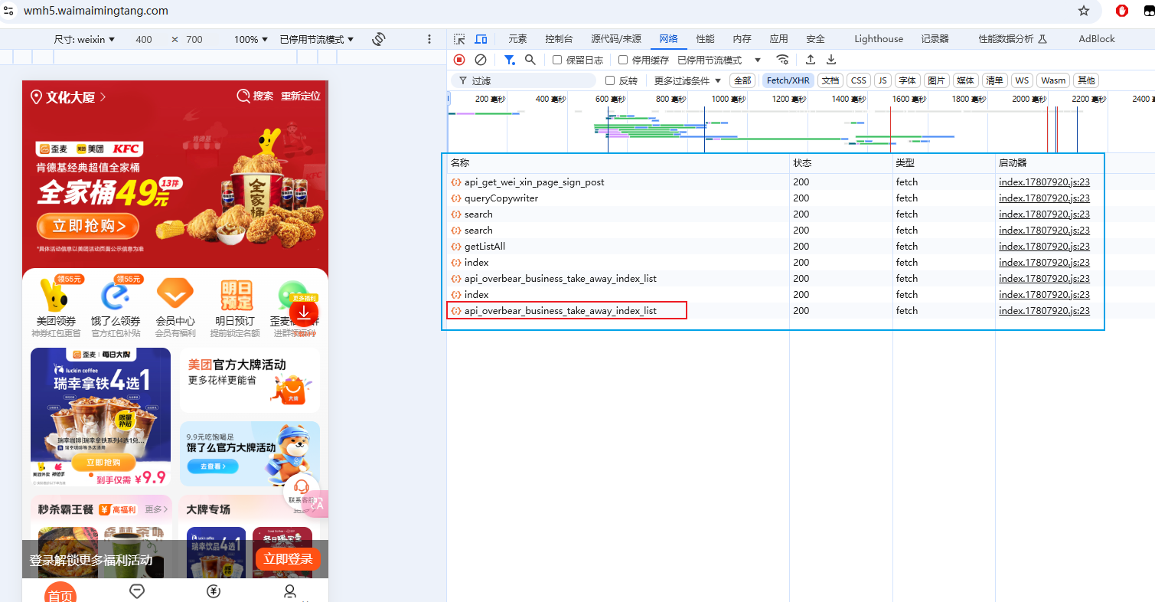Tap the 文化大厦 location pin
Screen dimensions: 1155x602
pyautogui.click(x=36, y=97)
